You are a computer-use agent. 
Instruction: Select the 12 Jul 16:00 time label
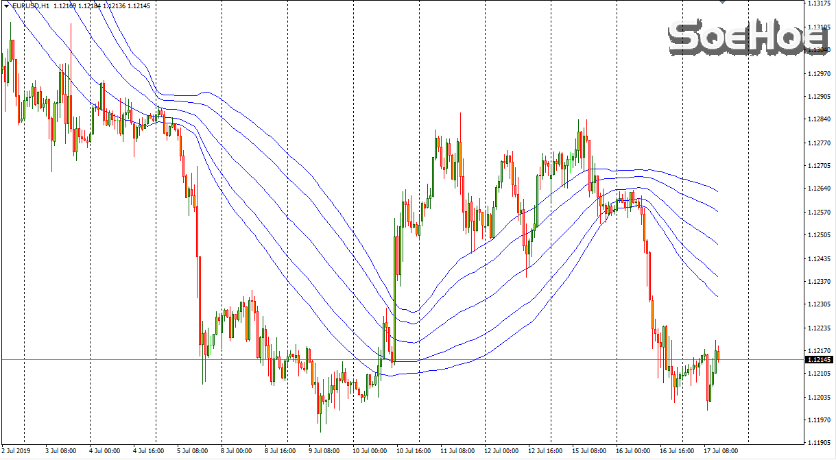click(x=545, y=451)
